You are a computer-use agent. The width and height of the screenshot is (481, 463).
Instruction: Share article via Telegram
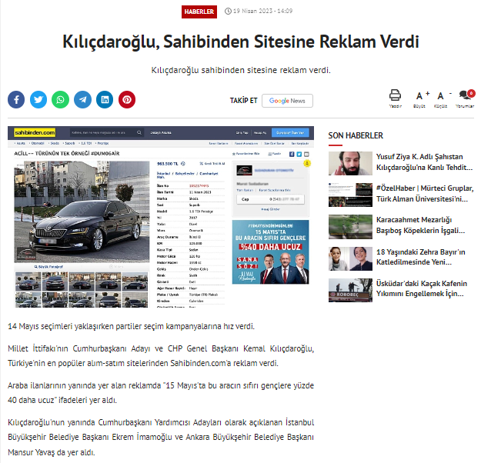pyautogui.click(x=82, y=100)
